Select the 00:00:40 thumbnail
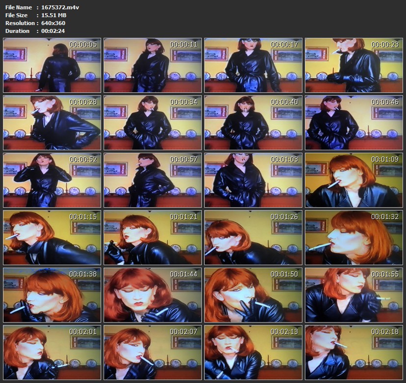 (x=253, y=123)
